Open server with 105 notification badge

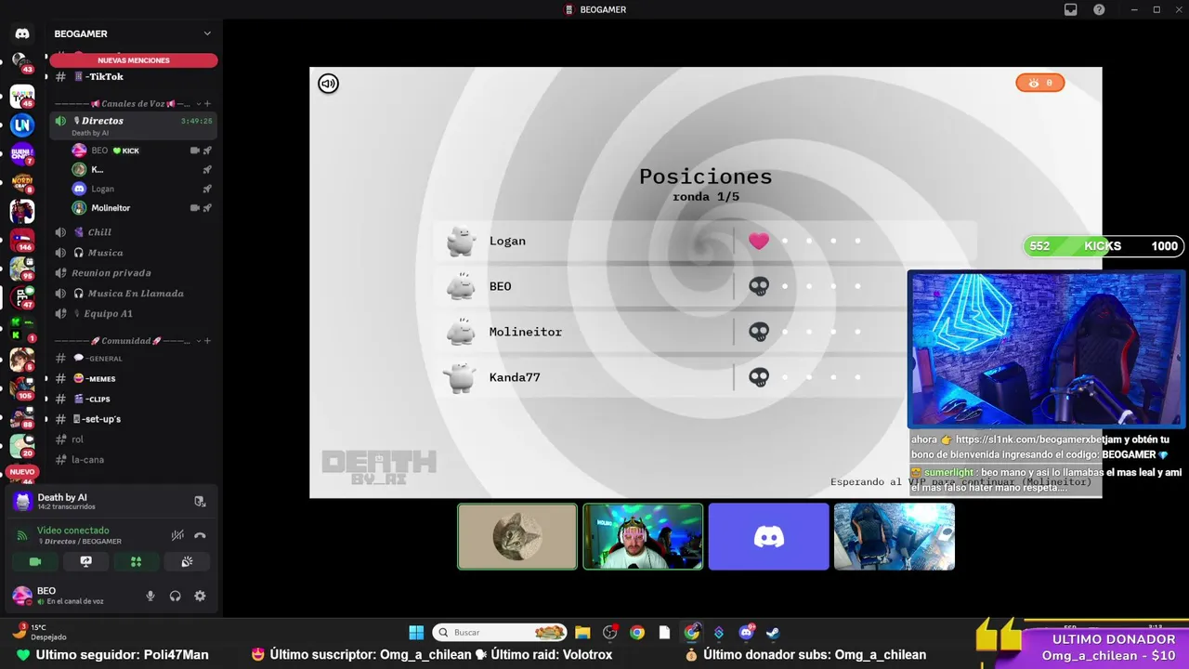pos(22,387)
